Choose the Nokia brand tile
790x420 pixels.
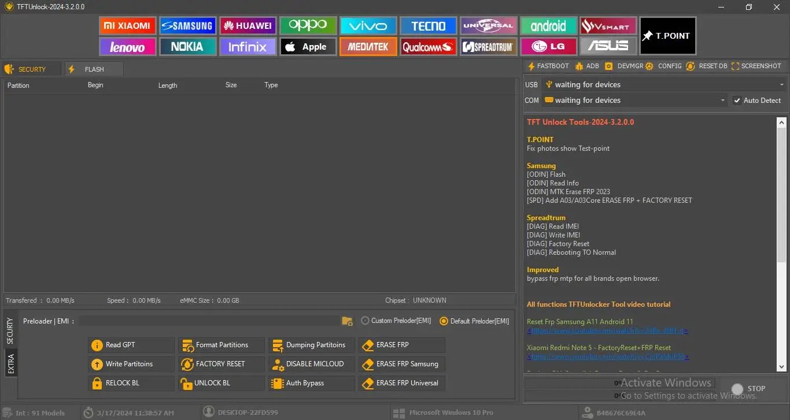[x=187, y=47]
